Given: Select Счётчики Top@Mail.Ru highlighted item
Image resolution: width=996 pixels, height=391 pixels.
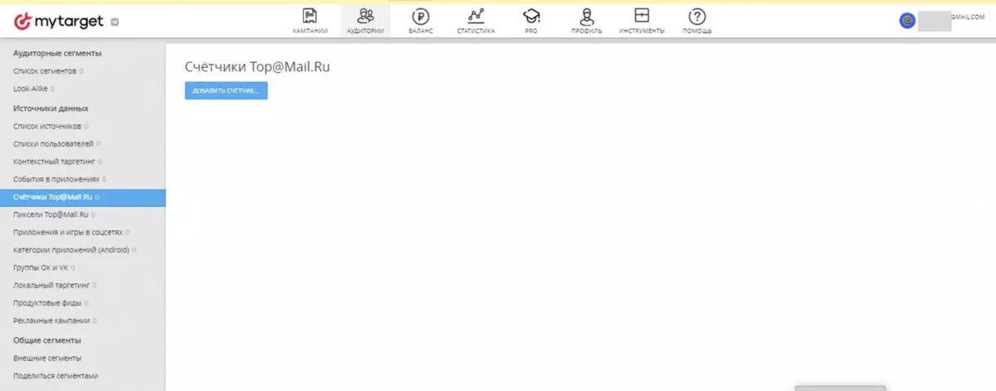Looking at the screenshot, I should click(x=83, y=197).
